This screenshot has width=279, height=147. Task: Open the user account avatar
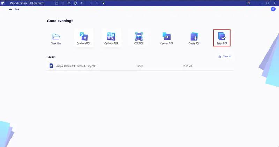(x=273, y=9)
